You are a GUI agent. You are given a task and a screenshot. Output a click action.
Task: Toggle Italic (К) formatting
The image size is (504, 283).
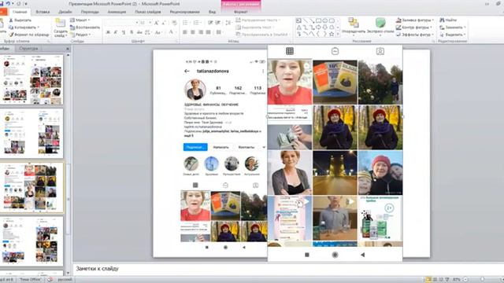(x=116, y=32)
